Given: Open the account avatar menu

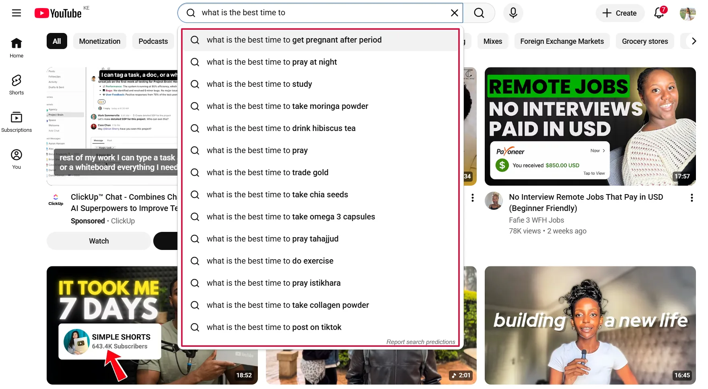Looking at the screenshot, I should coord(687,13).
